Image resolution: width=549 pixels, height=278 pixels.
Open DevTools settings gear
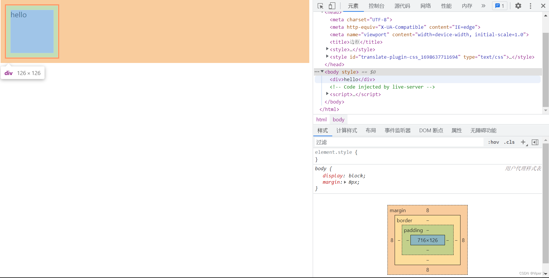pos(518,6)
